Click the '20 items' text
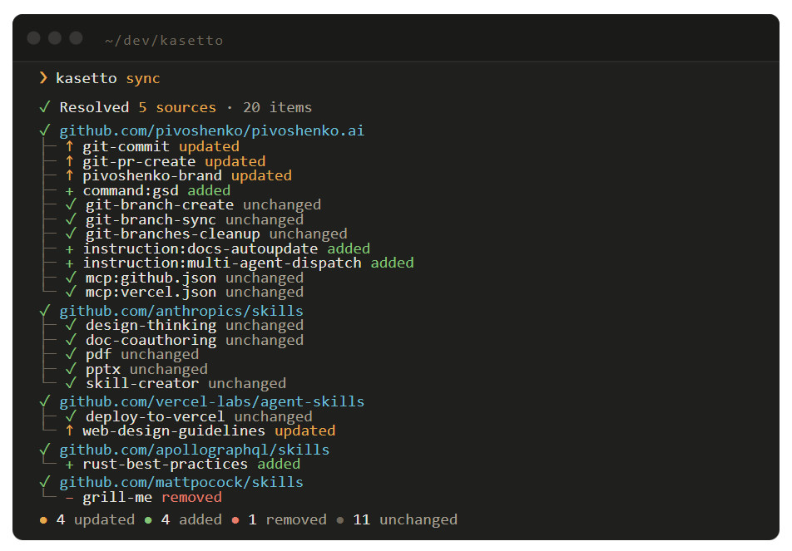This screenshot has height=551, width=792. click(277, 107)
